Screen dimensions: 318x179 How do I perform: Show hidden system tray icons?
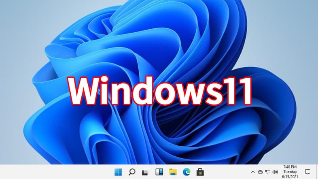coord(253,172)
